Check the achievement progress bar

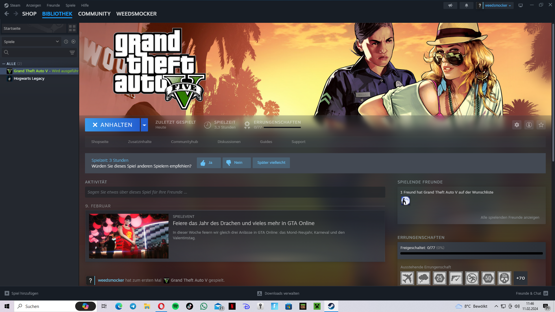pos(471,253)
